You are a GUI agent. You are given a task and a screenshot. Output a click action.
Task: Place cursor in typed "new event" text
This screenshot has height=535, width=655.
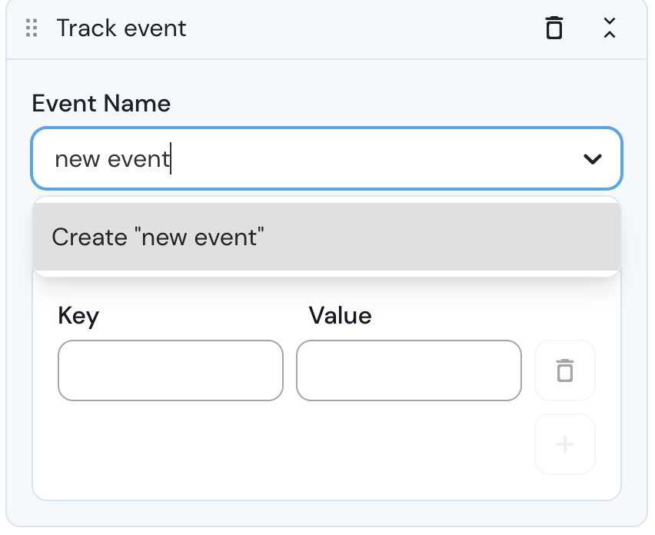click(x=111, y=159)
